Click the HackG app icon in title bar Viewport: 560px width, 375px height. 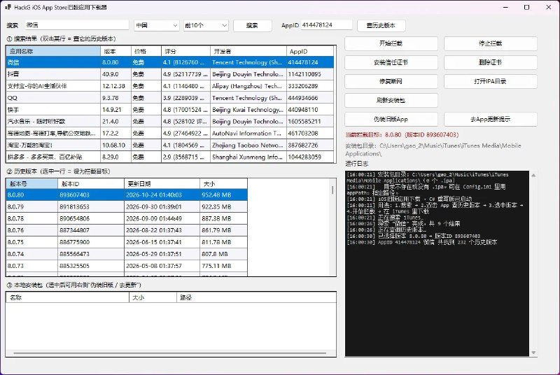coord(8,7)
